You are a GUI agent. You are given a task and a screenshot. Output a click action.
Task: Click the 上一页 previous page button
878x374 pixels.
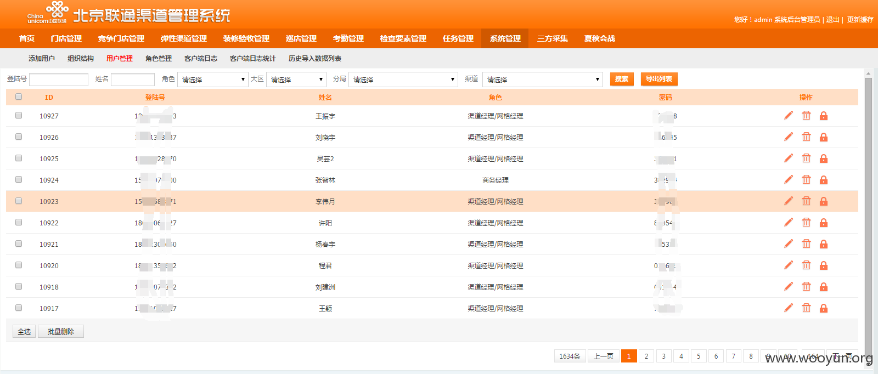[604, 356]
